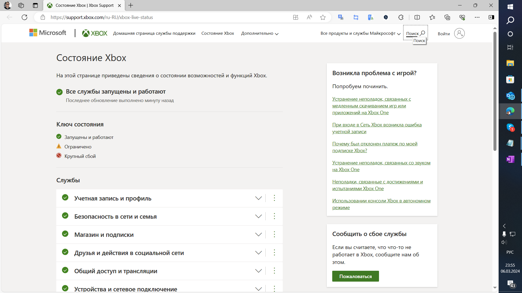Open the volume icon in system tray
This screenshot has width=522, height=293.
pos(504,242)
